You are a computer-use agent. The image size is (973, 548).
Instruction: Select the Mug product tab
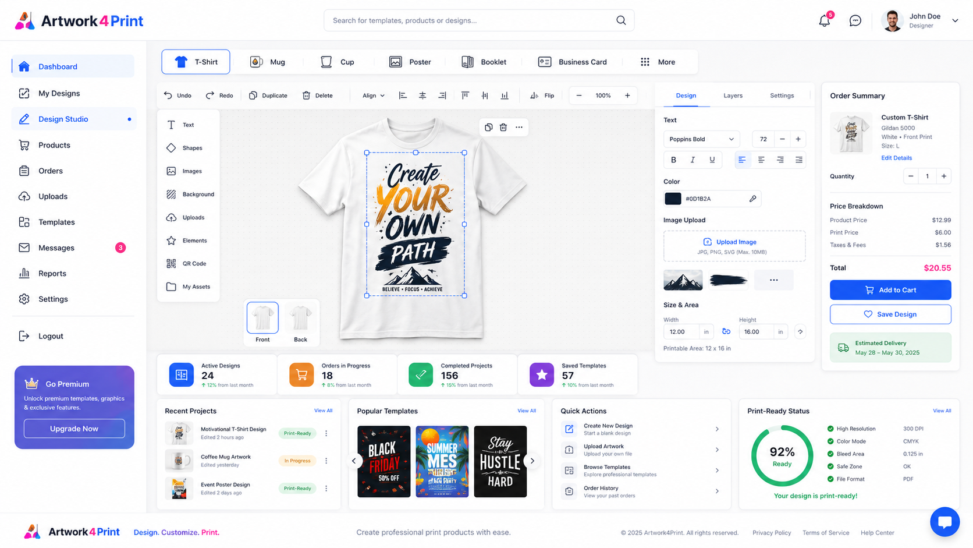pyautogui.click(x=268, y=62)
